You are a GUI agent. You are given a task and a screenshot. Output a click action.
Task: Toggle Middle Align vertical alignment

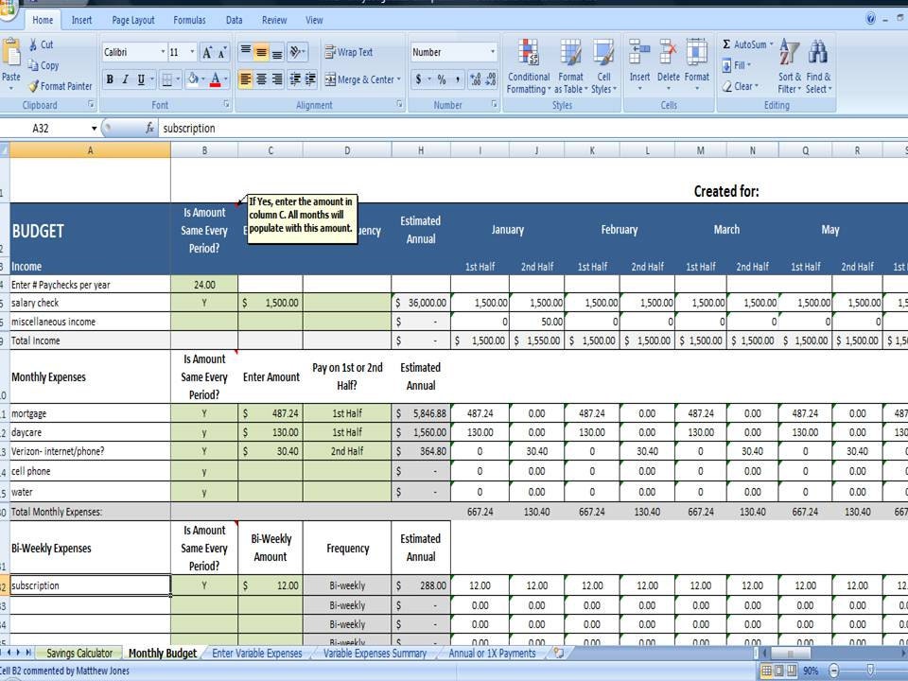click(261, 52)
